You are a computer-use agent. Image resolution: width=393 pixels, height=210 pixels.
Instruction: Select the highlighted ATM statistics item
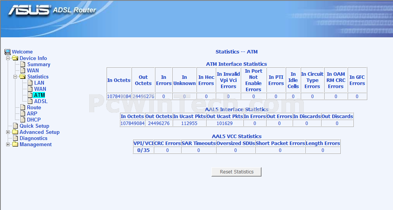pyautogui.click(x=39, y=95)
